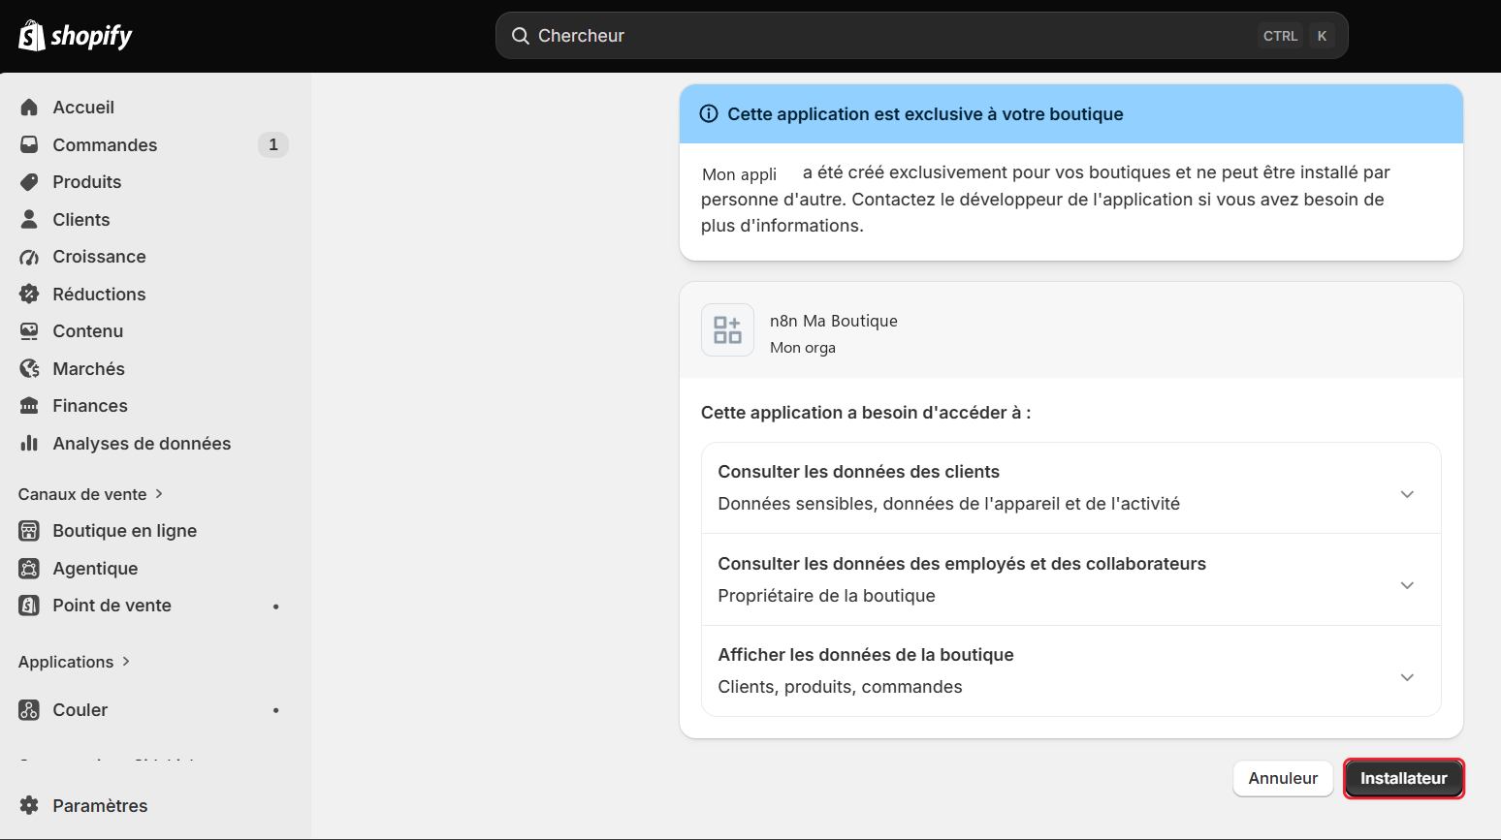Click the search magnifier icon
This screenshot has width=1501, height=840.
coord(521,36)
